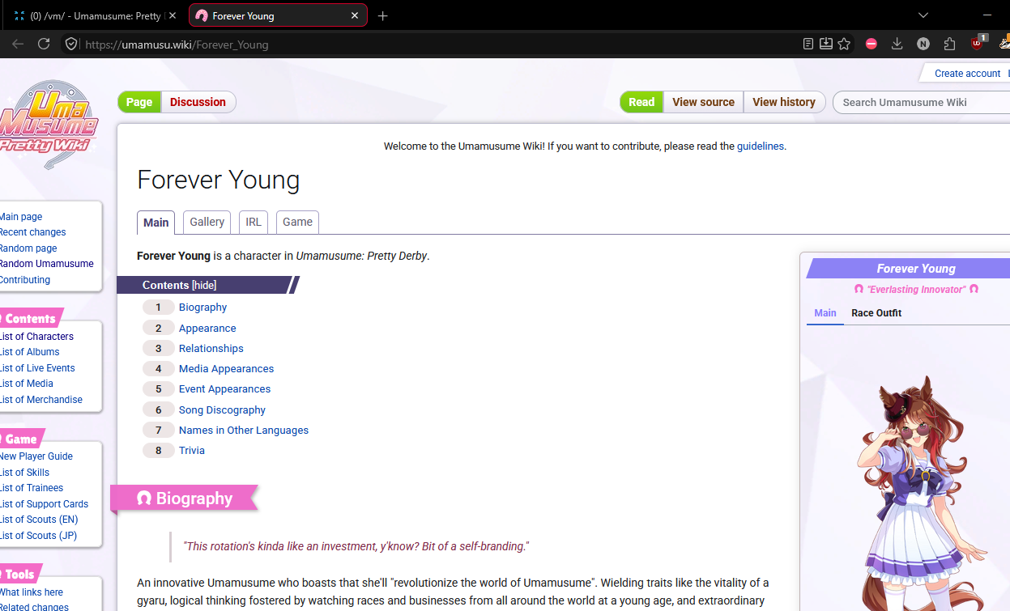Focus the Search Umamusume Wiki field

coord(922,102)
